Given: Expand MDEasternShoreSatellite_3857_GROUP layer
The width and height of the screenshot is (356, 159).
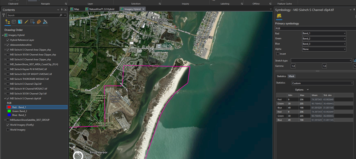Looking at the screenshot, I should point(5,120).
